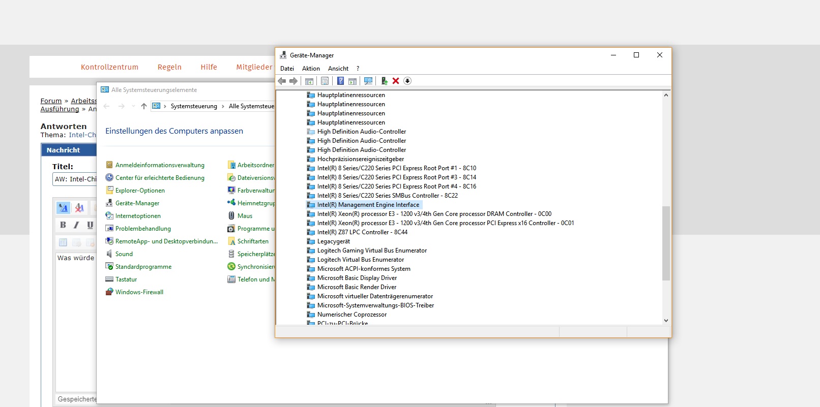Scan for hardware changes monitor icon

(x=368, y=81)
